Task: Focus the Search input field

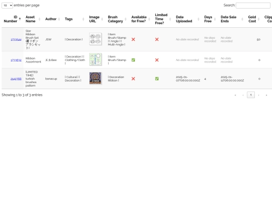Action: (x=253, y=6)
